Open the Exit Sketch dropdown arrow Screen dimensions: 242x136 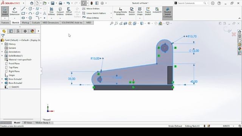click(5, 19)
